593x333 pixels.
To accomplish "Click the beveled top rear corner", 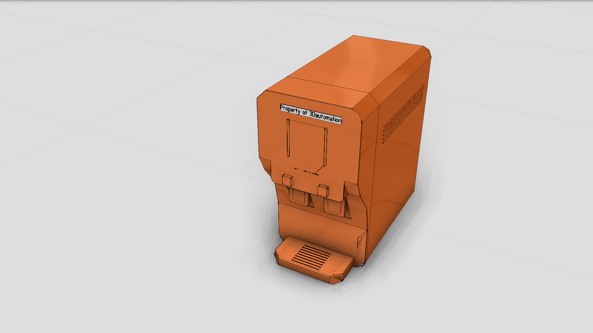I will tap(427, 52).
